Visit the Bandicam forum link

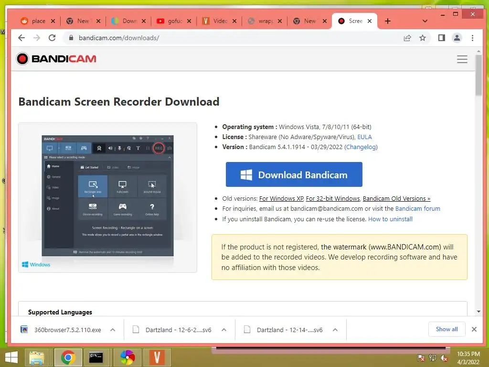click(417, 208)
